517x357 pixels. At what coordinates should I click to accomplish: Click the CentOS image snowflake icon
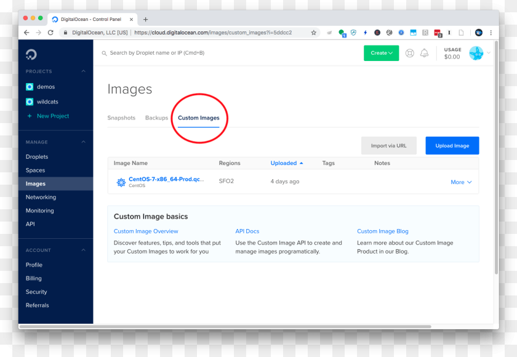click(x=121, y=182)
